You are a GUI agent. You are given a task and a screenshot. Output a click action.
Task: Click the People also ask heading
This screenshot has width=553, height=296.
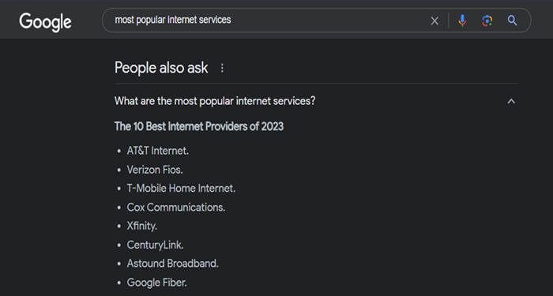point(161,68)
